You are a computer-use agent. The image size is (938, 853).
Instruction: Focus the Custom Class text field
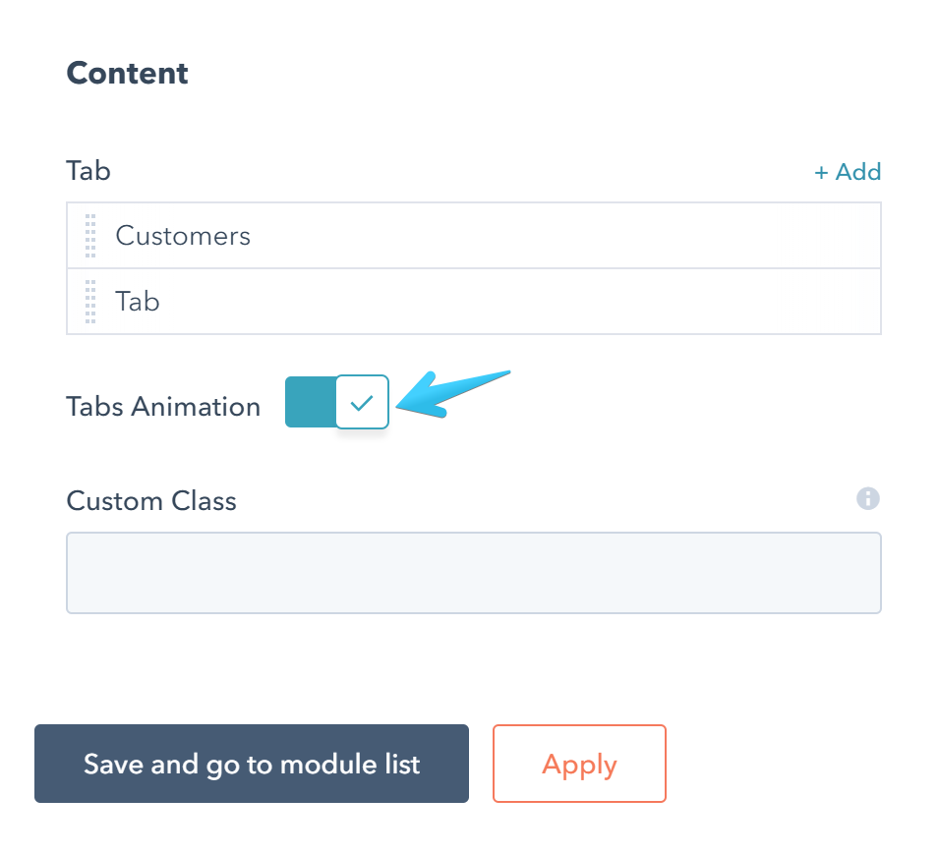pos(473,573)
